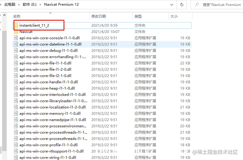
Task: Go to 软件 (E:) in address bar
Action: click(30, 4)
